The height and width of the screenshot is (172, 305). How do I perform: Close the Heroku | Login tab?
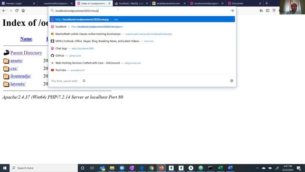(x=34, y=3)
